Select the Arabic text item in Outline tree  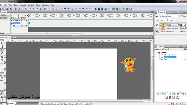coord(170,55)
